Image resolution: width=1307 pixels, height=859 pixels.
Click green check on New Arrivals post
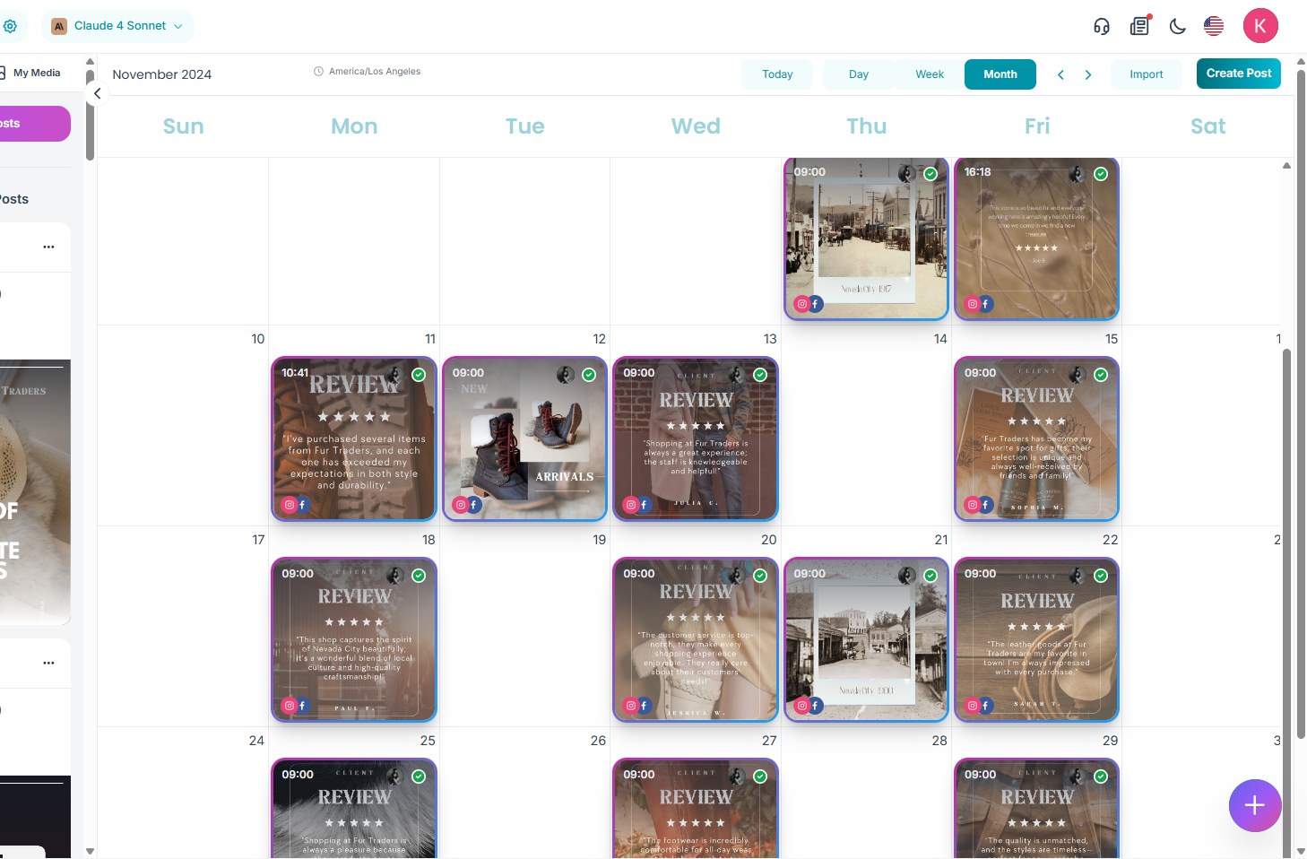589,375
